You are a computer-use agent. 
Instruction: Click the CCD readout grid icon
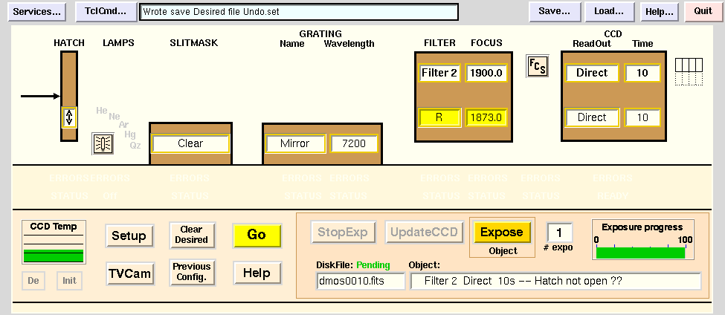click(x=688, y=71)
